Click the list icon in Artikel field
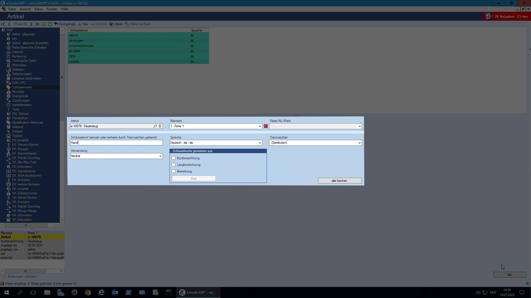This screenshot has height=298, width=531. click(160, 126)
